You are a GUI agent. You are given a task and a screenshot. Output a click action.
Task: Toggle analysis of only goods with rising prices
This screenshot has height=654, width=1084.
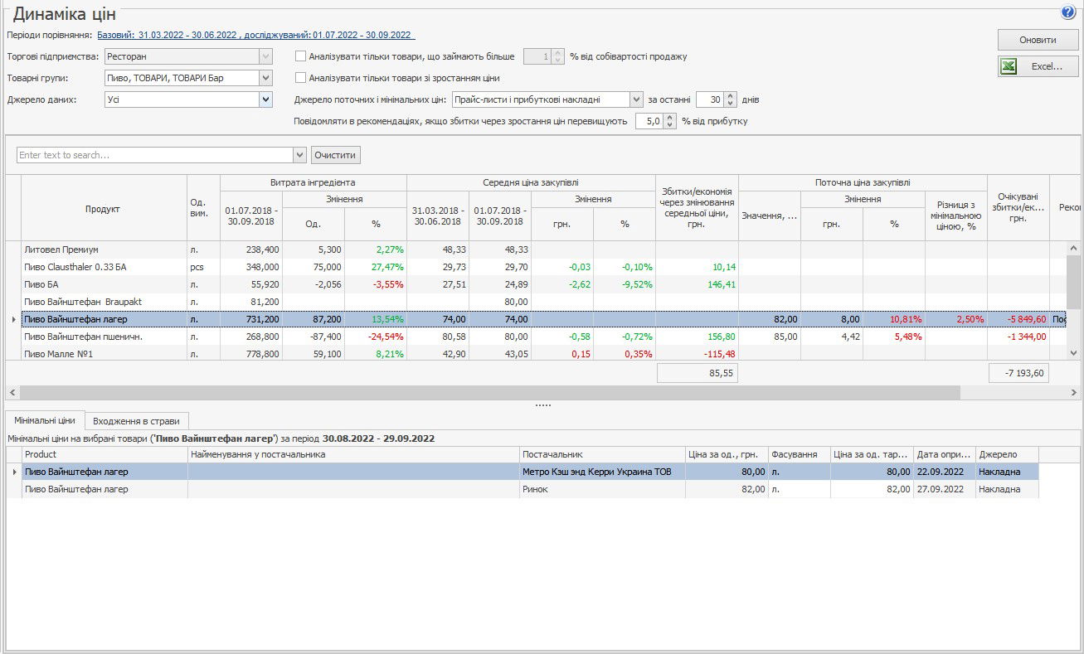(x=301, y=78)
